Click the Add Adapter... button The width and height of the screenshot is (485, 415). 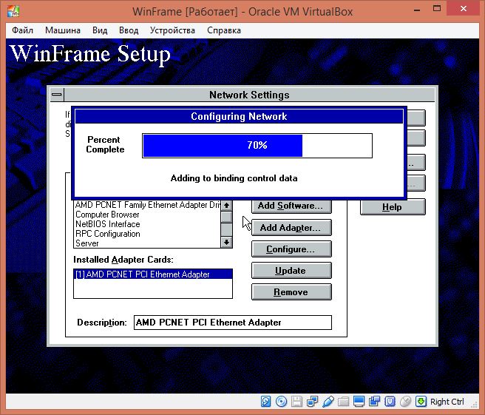(x=291, y=227)
